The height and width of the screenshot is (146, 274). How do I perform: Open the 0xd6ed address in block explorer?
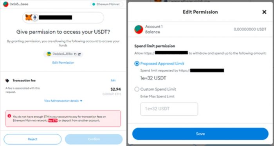coord(79,54)
